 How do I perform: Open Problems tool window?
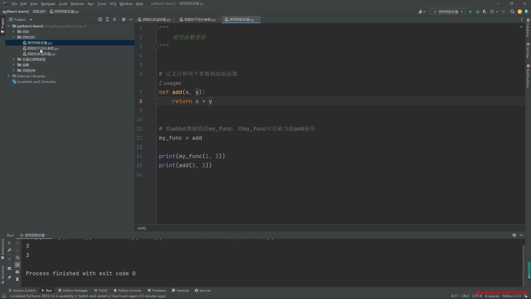tap(157, 290)
